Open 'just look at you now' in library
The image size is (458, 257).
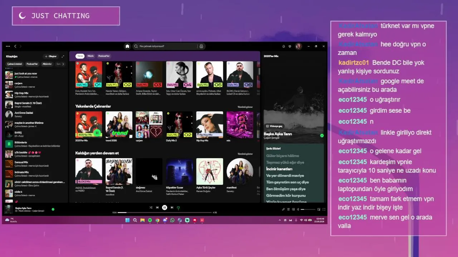[35, 75]
